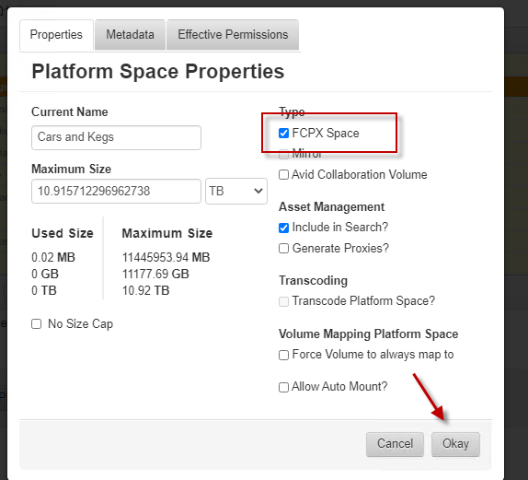Enable Generate Proxies checkbox
The width and height of the screenshot is (528, 480).
click(x=283, y=249)
